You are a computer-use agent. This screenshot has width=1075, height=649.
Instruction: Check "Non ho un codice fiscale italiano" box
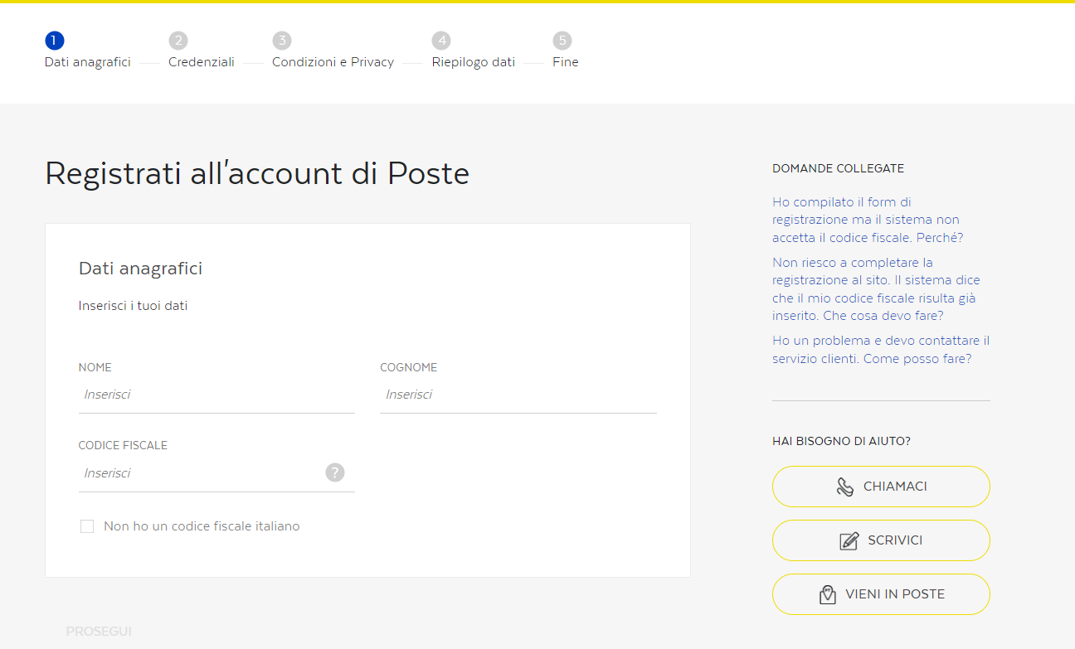click(x=87, y=526)
